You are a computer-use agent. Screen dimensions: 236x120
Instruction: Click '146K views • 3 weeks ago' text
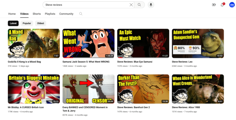point(75,66)
